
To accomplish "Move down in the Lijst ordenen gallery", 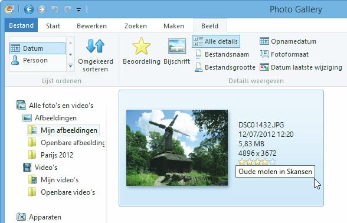I will [70, 54].
